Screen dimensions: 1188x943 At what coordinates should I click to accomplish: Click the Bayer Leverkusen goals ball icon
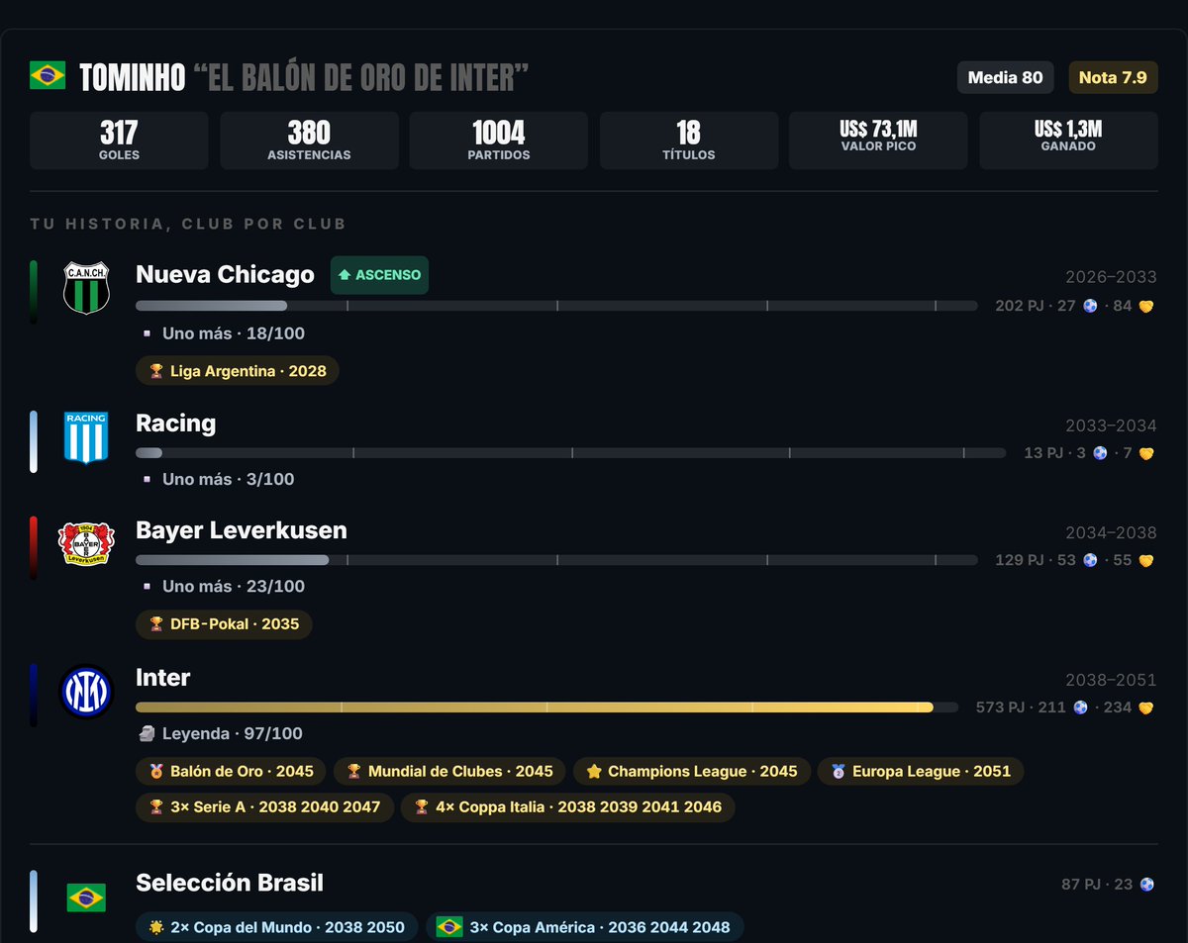point(1091,560)
